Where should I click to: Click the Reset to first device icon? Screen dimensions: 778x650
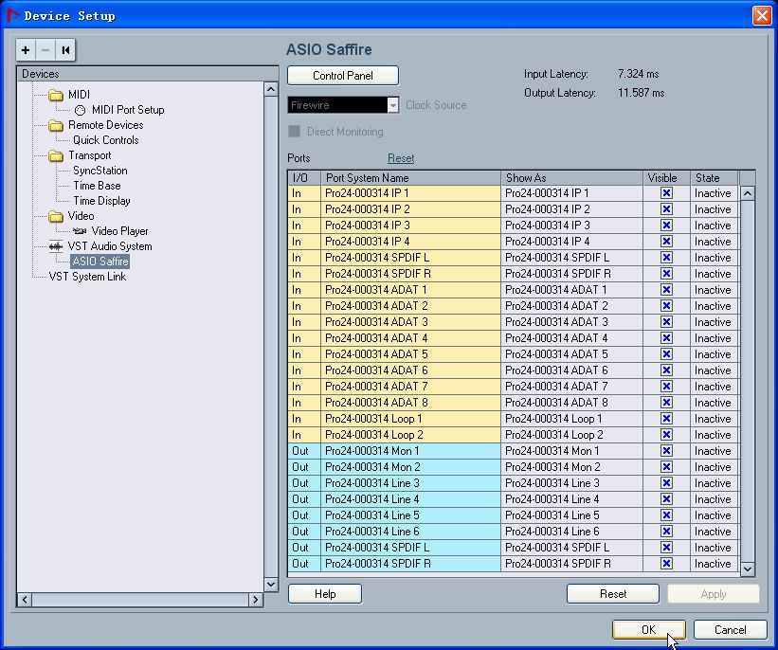(x=65, y=49)
